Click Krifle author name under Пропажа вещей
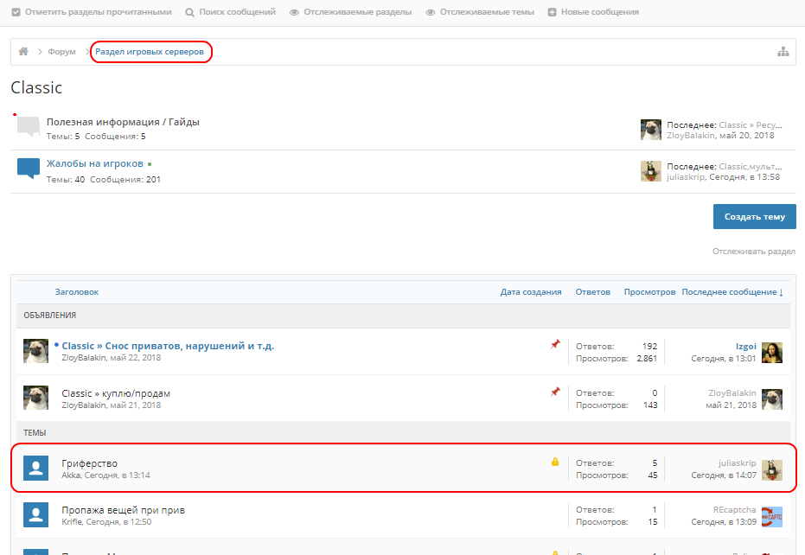The height and width of the screenshot is (555, 805). point(72,522)
